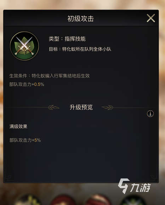The height and width of the screenshot is (205, 165).
Task: Click the 部队攻击力+0.5% current effect
Action: coord(27,84)
